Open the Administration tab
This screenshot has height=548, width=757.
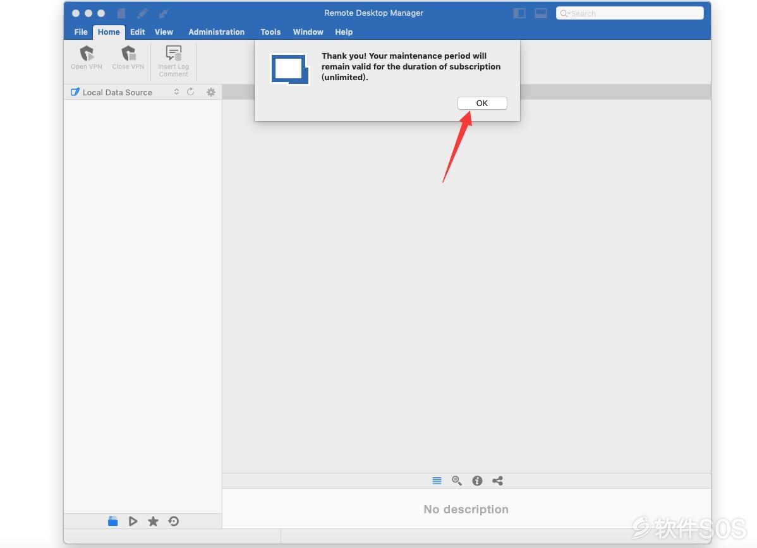click(216, 32)
